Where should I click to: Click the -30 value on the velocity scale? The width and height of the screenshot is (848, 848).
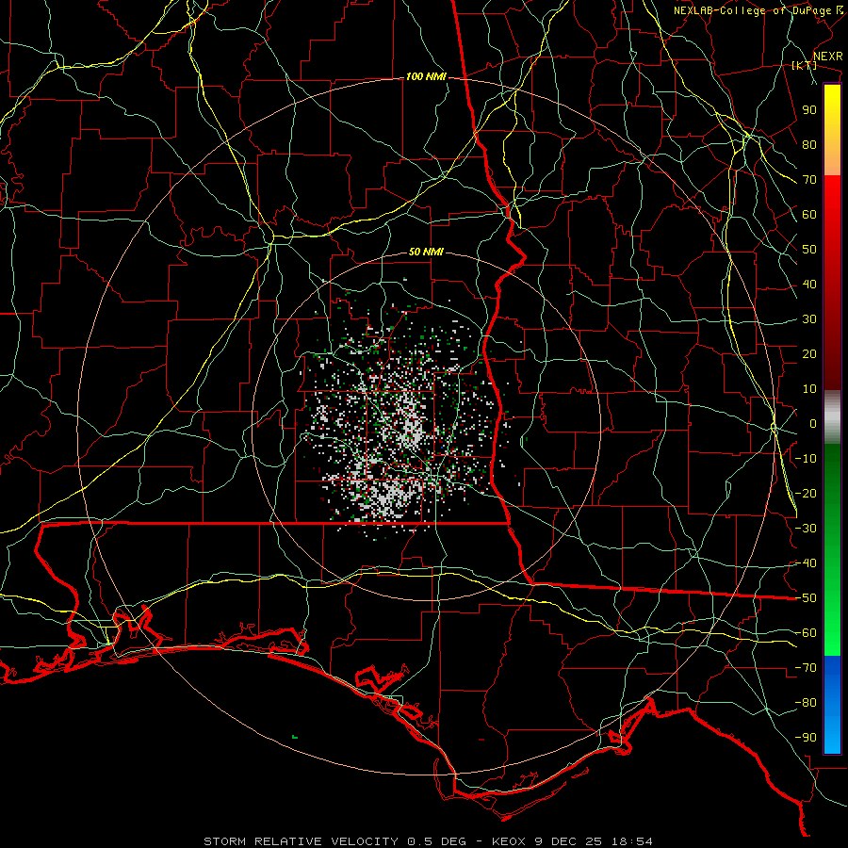tap(806, 529)
